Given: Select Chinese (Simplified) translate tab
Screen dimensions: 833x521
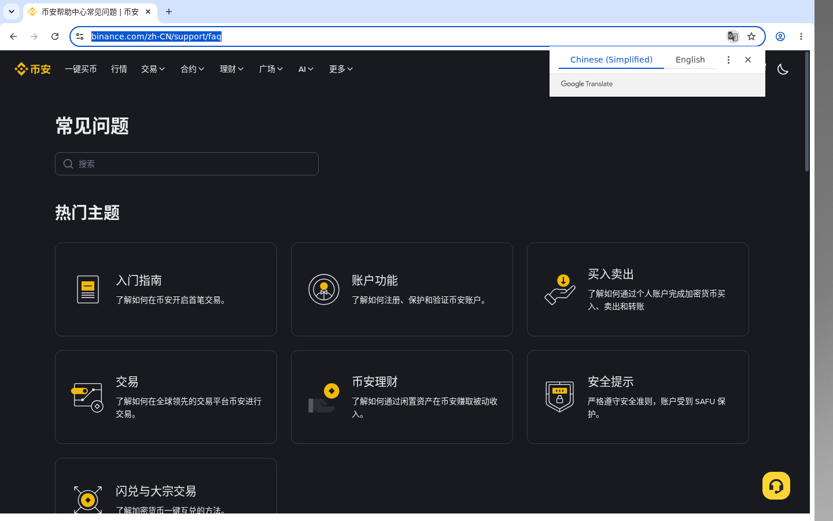Looking at the screenshot, I should (x=611, y=60).
